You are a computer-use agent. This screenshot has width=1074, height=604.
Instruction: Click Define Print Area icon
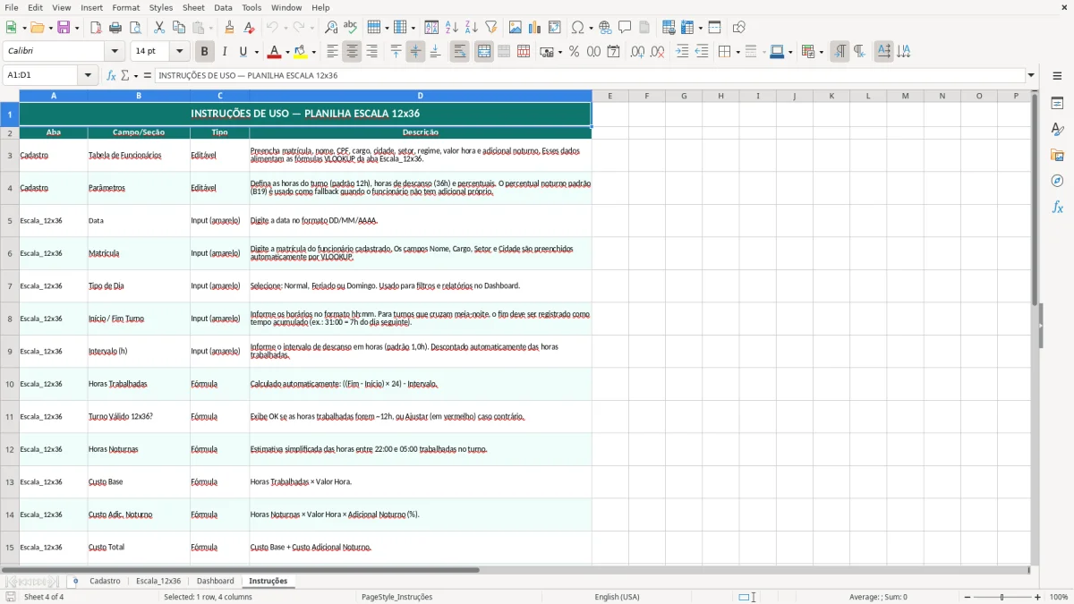coord(669,28)
